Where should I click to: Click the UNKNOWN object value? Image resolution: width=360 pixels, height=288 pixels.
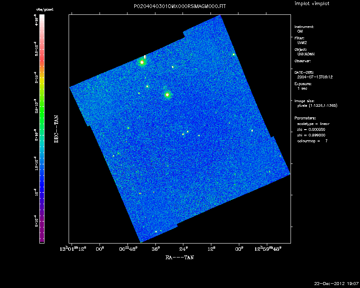tap(306, 54)
